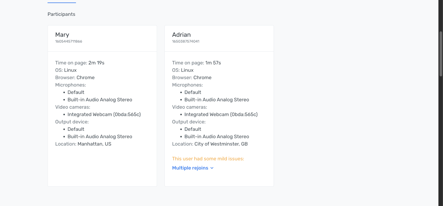Click Adrian's Integrated Webcam camera entry
This screenshot has width=443, height=206.
coord(221,114)
